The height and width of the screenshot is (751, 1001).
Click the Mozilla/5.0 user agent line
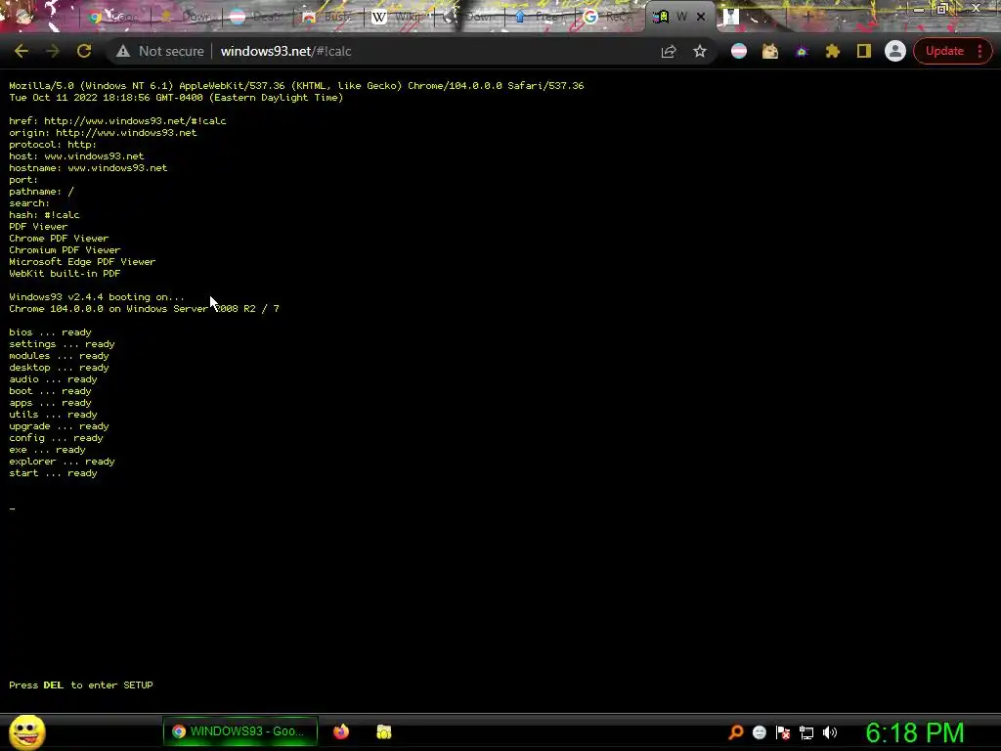[x=296, y=86]
